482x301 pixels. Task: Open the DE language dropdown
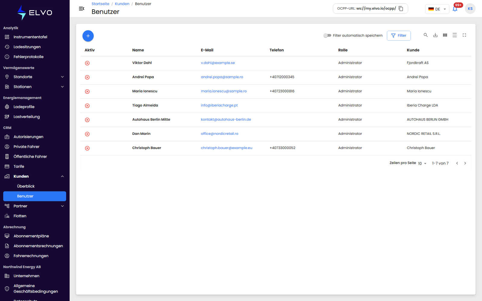tap(437, 9)
